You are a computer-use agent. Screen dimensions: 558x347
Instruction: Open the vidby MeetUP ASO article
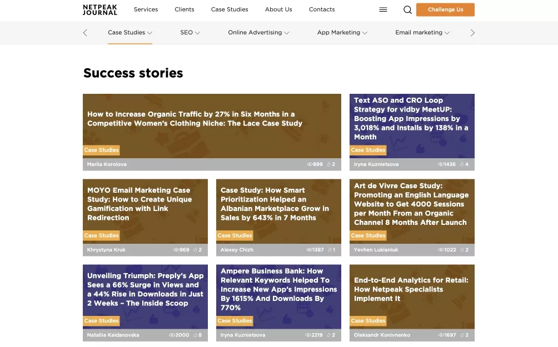click(411, 118)
